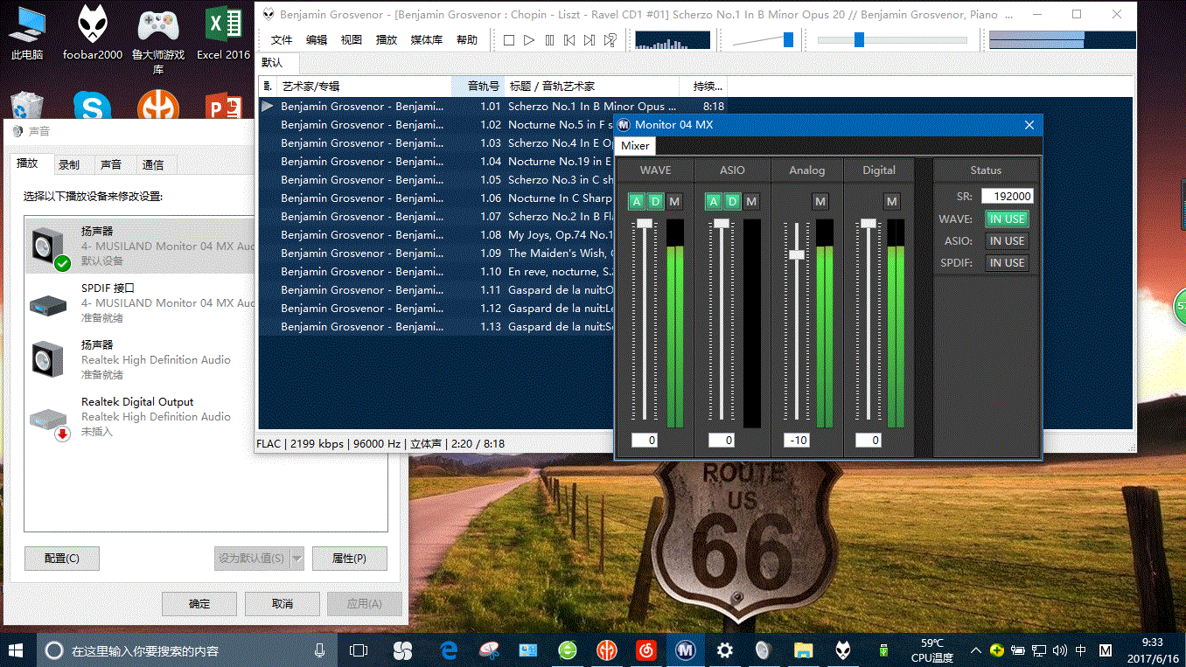The image size is (1186, 667).
Task: Pause playback with the Pause toolbar button
Action: click(549, 40)
